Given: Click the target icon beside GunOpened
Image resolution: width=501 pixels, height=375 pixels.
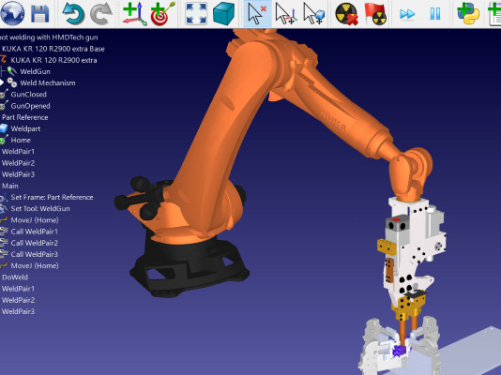Looking at the screenshot, I should [x=4, y=105].
